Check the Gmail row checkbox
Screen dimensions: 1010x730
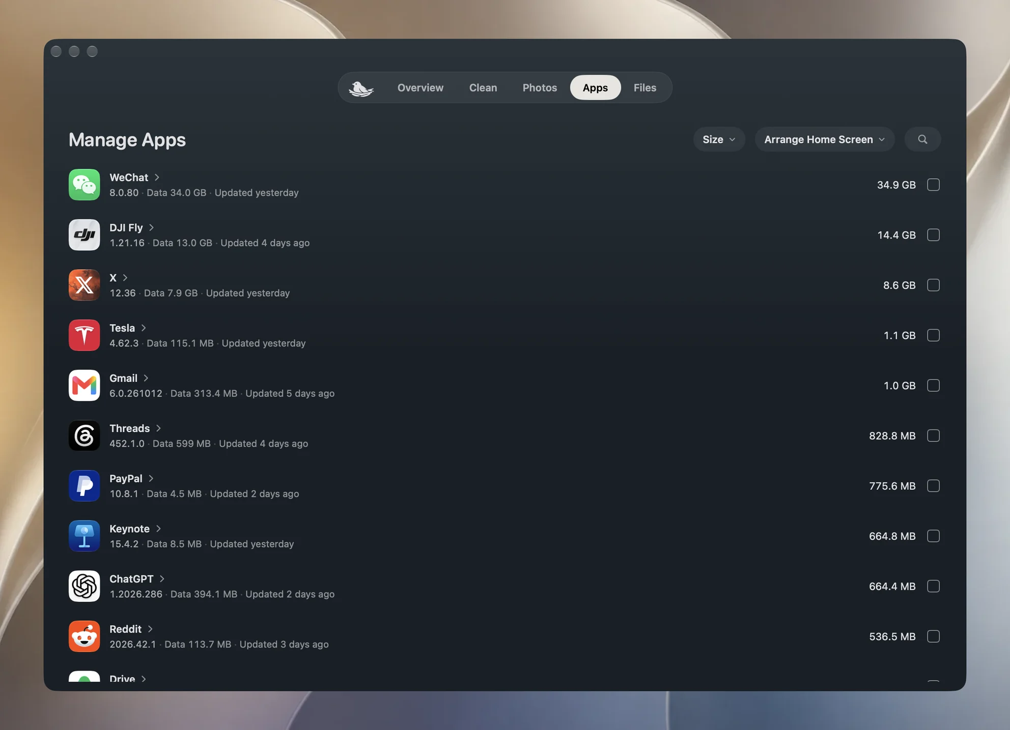933,386
